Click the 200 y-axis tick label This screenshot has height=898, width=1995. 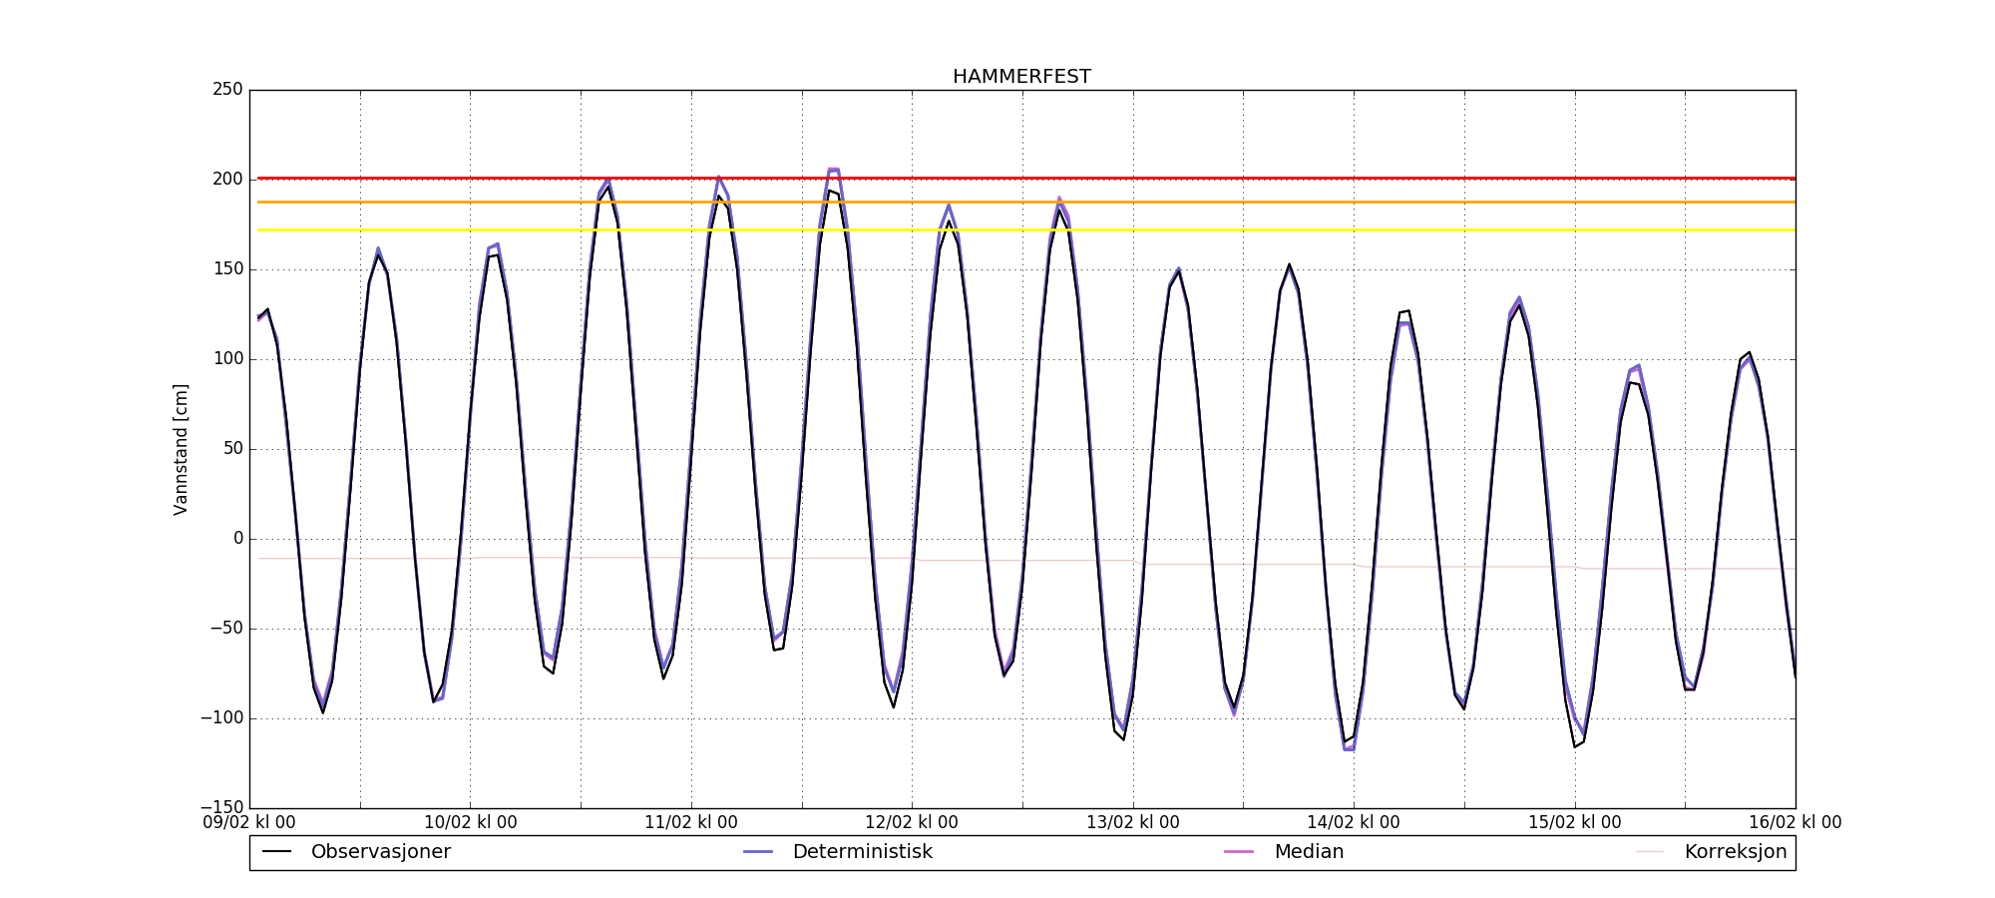pyautogui.click(x=227, y=180)
